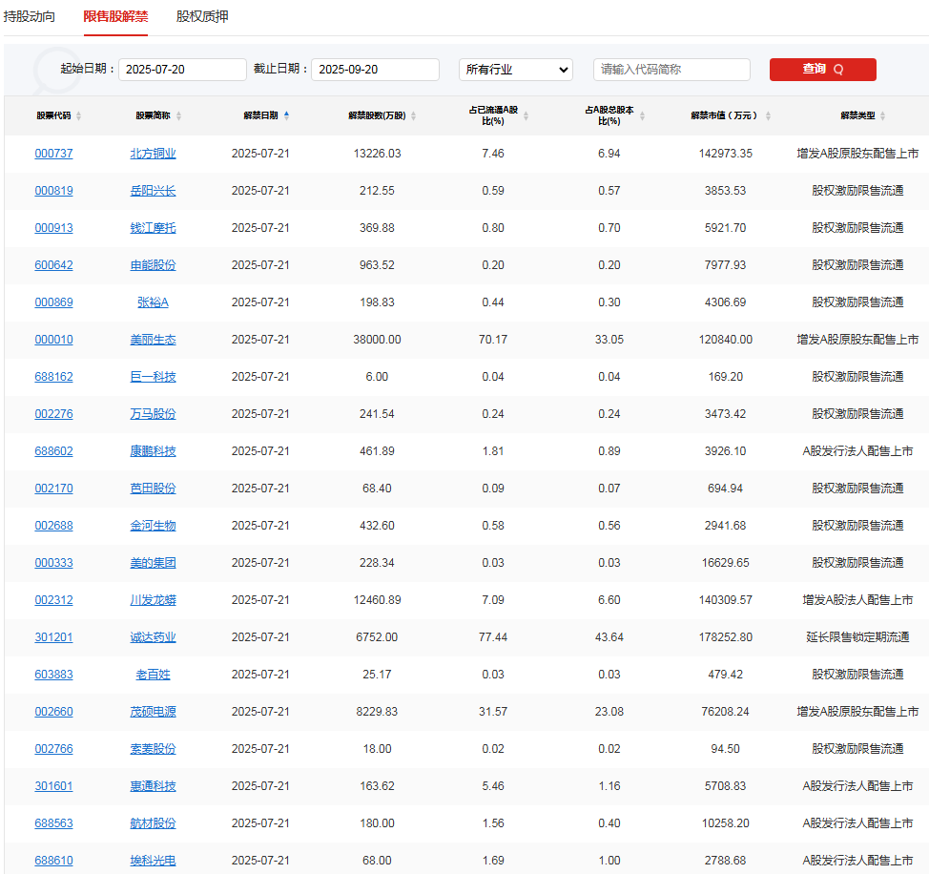Viewport: 929px width, 874px height.
Task: Sort by 解禁类型 column
Action: [x=882, y=114]
